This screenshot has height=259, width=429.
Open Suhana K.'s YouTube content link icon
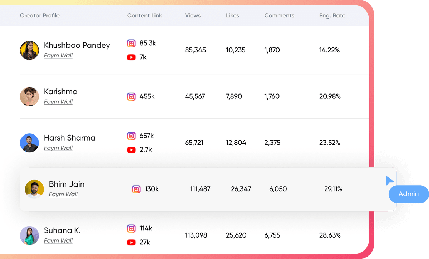pyautogui.click(x=132, y=243)
